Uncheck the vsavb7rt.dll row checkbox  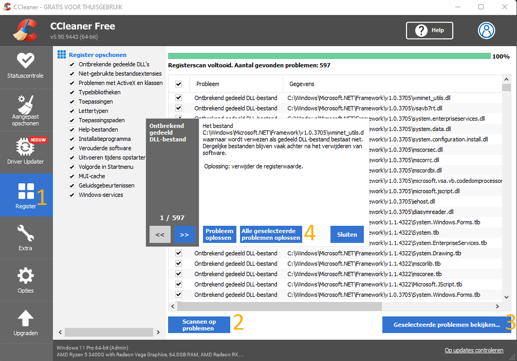pos(179,108)
